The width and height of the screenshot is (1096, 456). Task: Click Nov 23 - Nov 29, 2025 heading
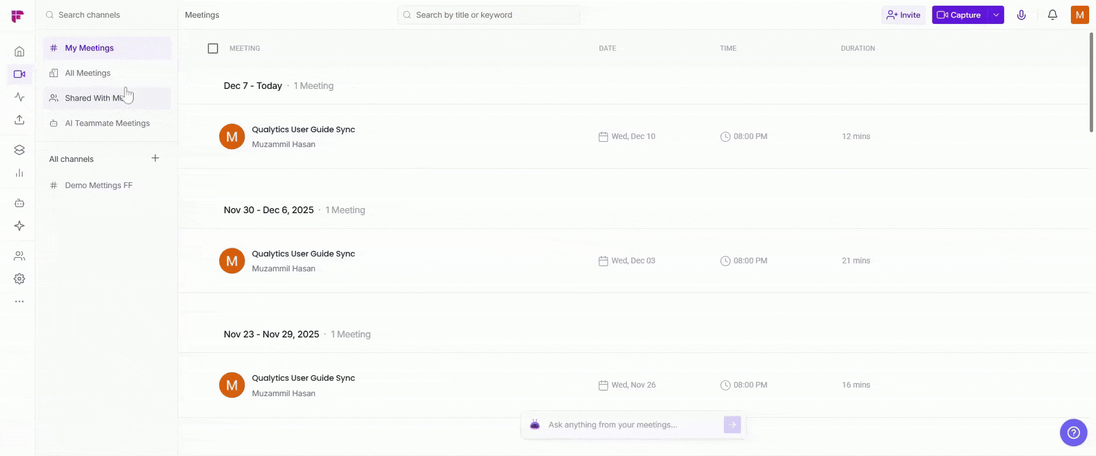tap(271, 334)
